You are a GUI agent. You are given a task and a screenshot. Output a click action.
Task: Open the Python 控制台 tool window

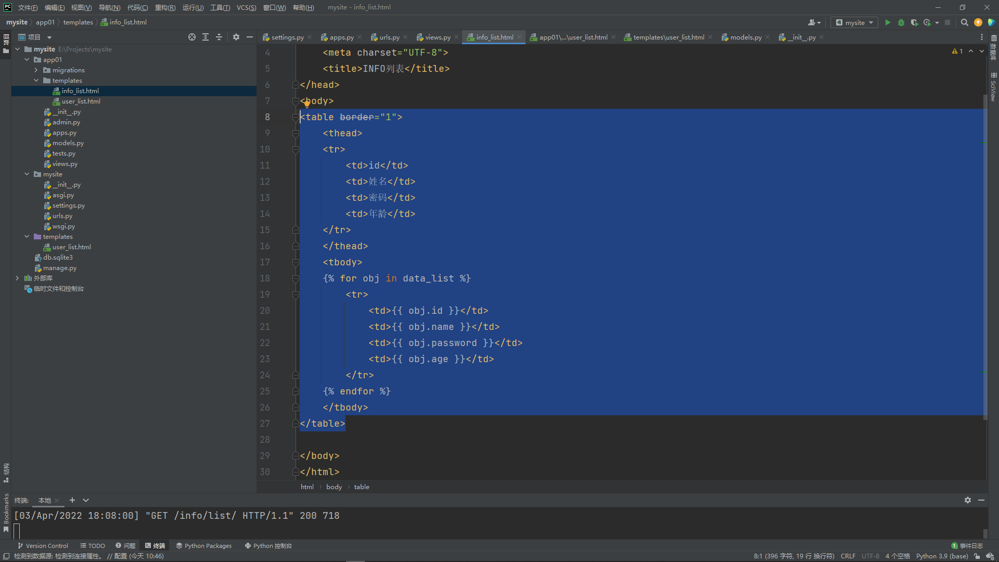[268, 546]
